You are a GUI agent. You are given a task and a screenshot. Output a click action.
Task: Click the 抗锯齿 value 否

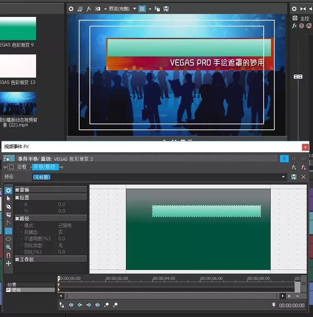tap(60, 232)
